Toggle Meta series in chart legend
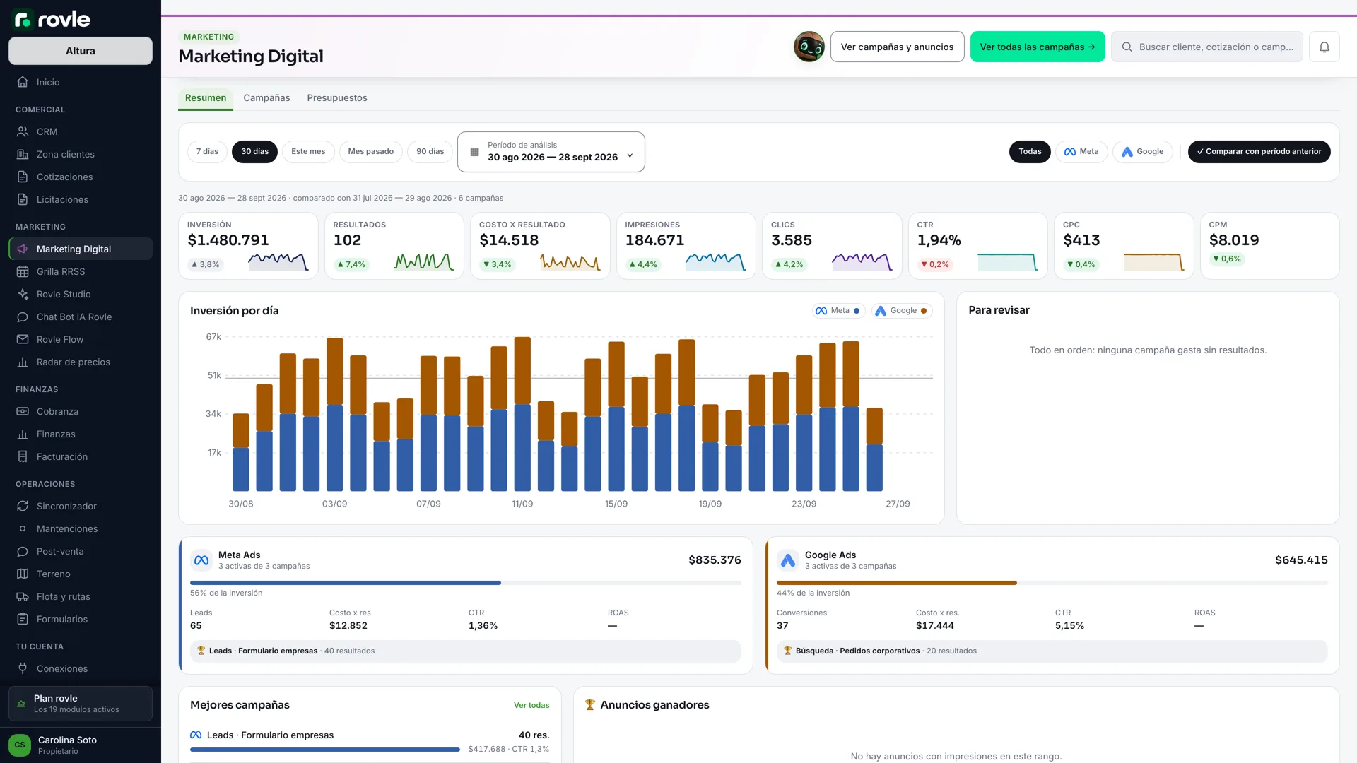 click(838, 311)
